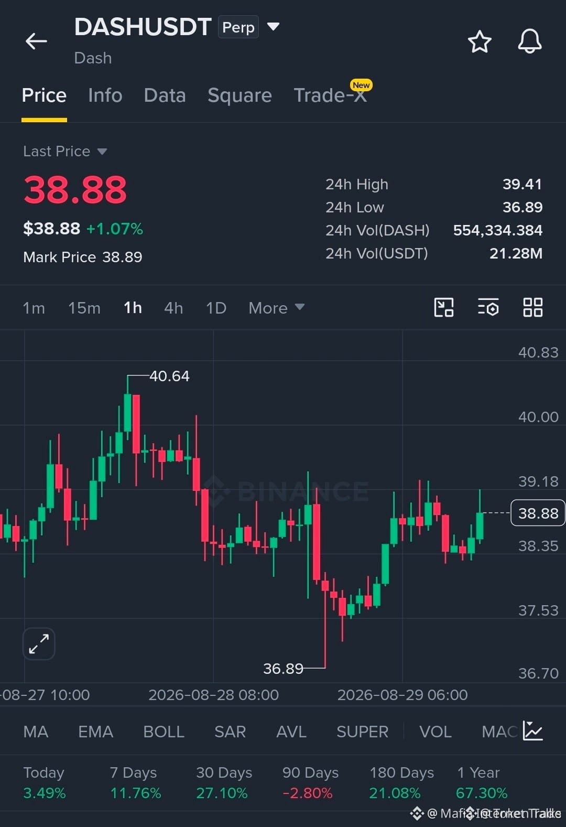
Task: Expand chart to fullscreen with arrows icon
Action: [39, 643]
